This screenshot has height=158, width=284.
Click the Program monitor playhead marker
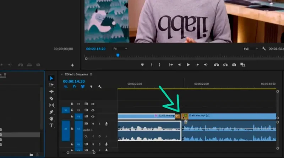[118, 55]
